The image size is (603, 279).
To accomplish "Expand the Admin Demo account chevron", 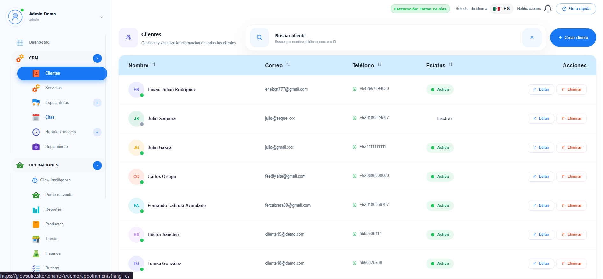I will coord(102,17).
